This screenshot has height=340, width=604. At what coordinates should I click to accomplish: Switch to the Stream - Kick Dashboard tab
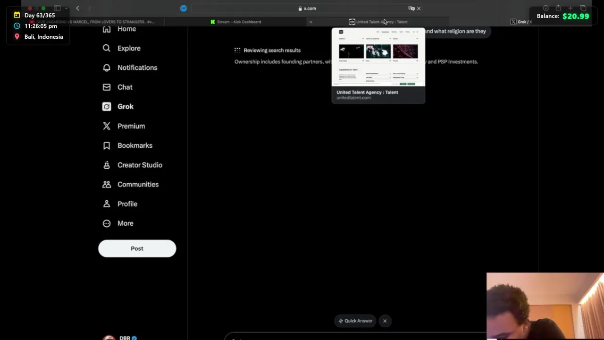(x=236, y=22)
